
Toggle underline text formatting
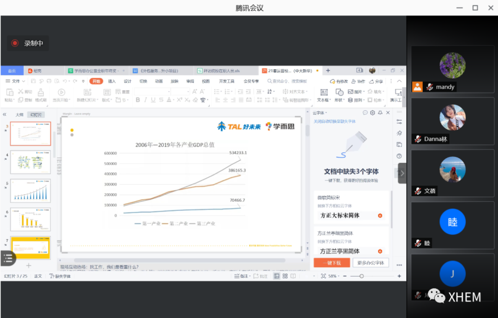tap(153, 100)
